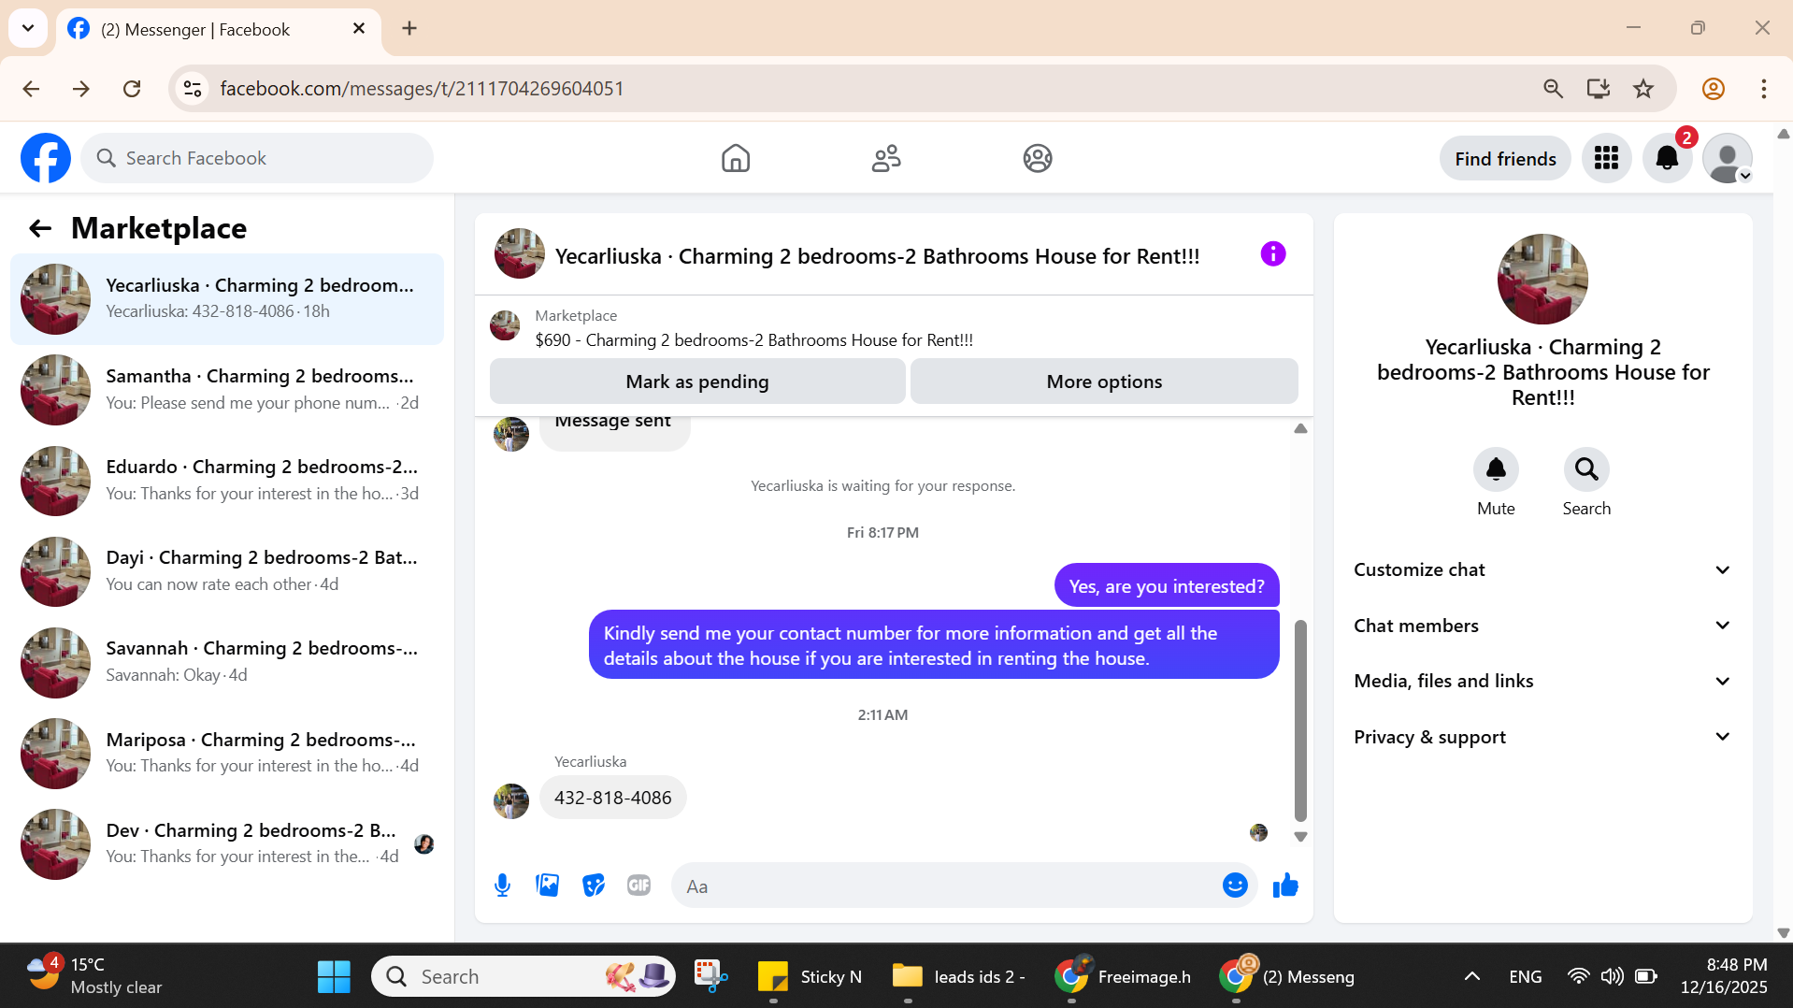Open Samantha conversation in list

pos(227,390)
